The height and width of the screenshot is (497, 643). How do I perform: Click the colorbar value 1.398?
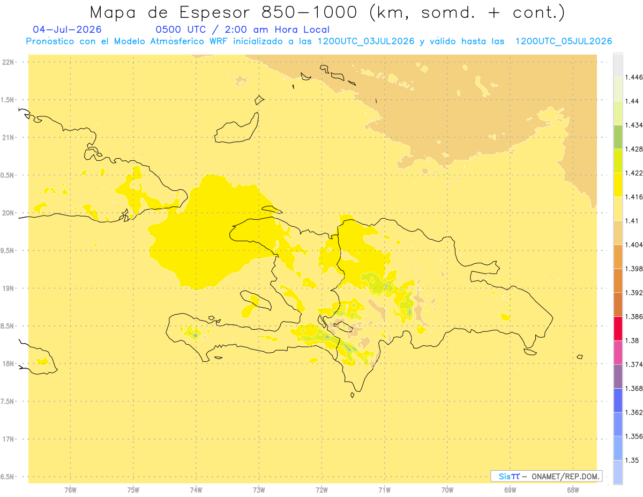pyautogui.click(x=634, y=269)
